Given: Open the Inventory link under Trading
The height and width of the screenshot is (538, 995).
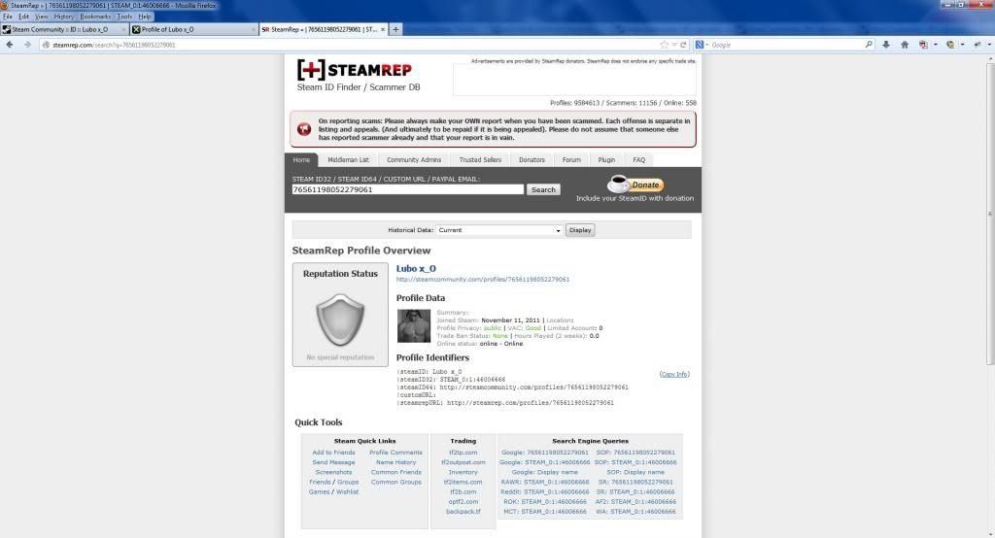Looking at the screenshot, I should (463, 472).
